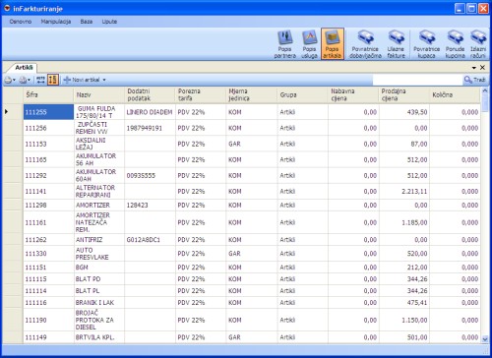Viewport: 492px width, 358px height.
Task: Select the GUMA FULDA 175/80/14 T cell
Action: coord(99,112)
